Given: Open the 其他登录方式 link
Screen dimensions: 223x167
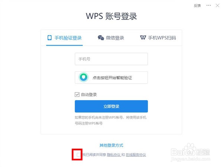Looking at the screenshot, I should point(111,145).
